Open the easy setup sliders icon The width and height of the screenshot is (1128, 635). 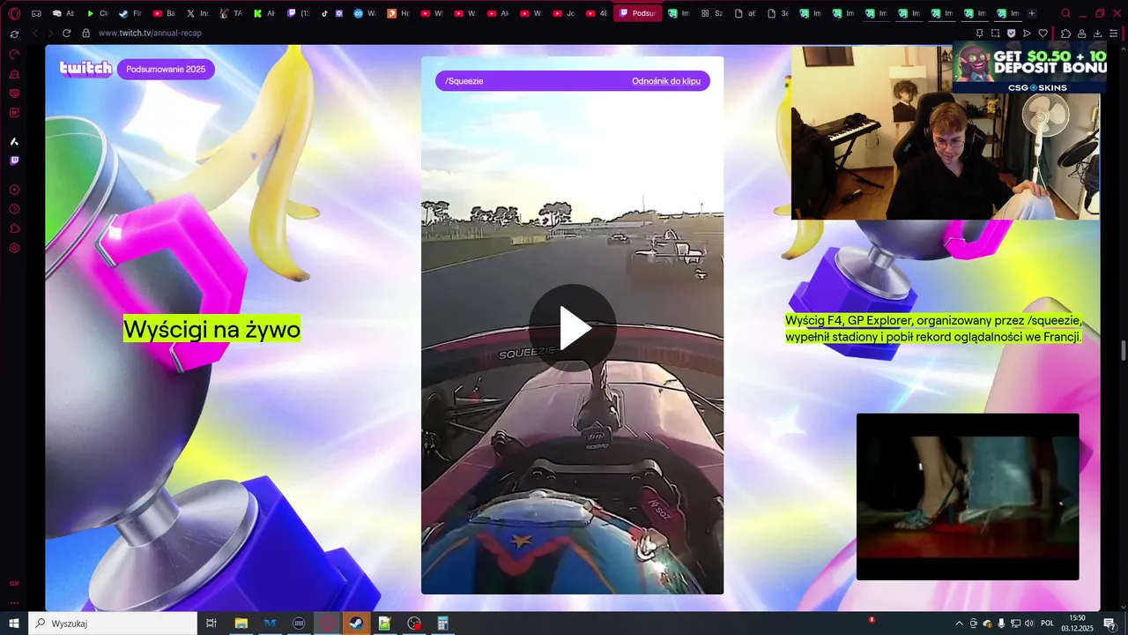click(x=1115, y=34)
